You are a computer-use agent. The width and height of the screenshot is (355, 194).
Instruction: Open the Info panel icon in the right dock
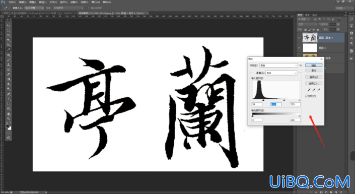351,33
